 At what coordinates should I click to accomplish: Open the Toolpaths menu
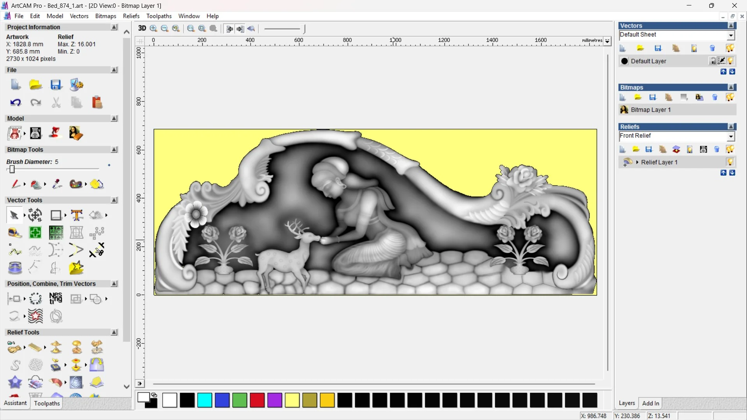159,16
